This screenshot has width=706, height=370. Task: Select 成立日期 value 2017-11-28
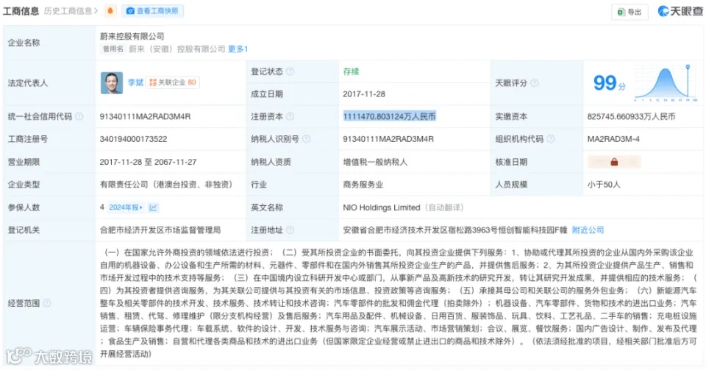pos(364,94)
